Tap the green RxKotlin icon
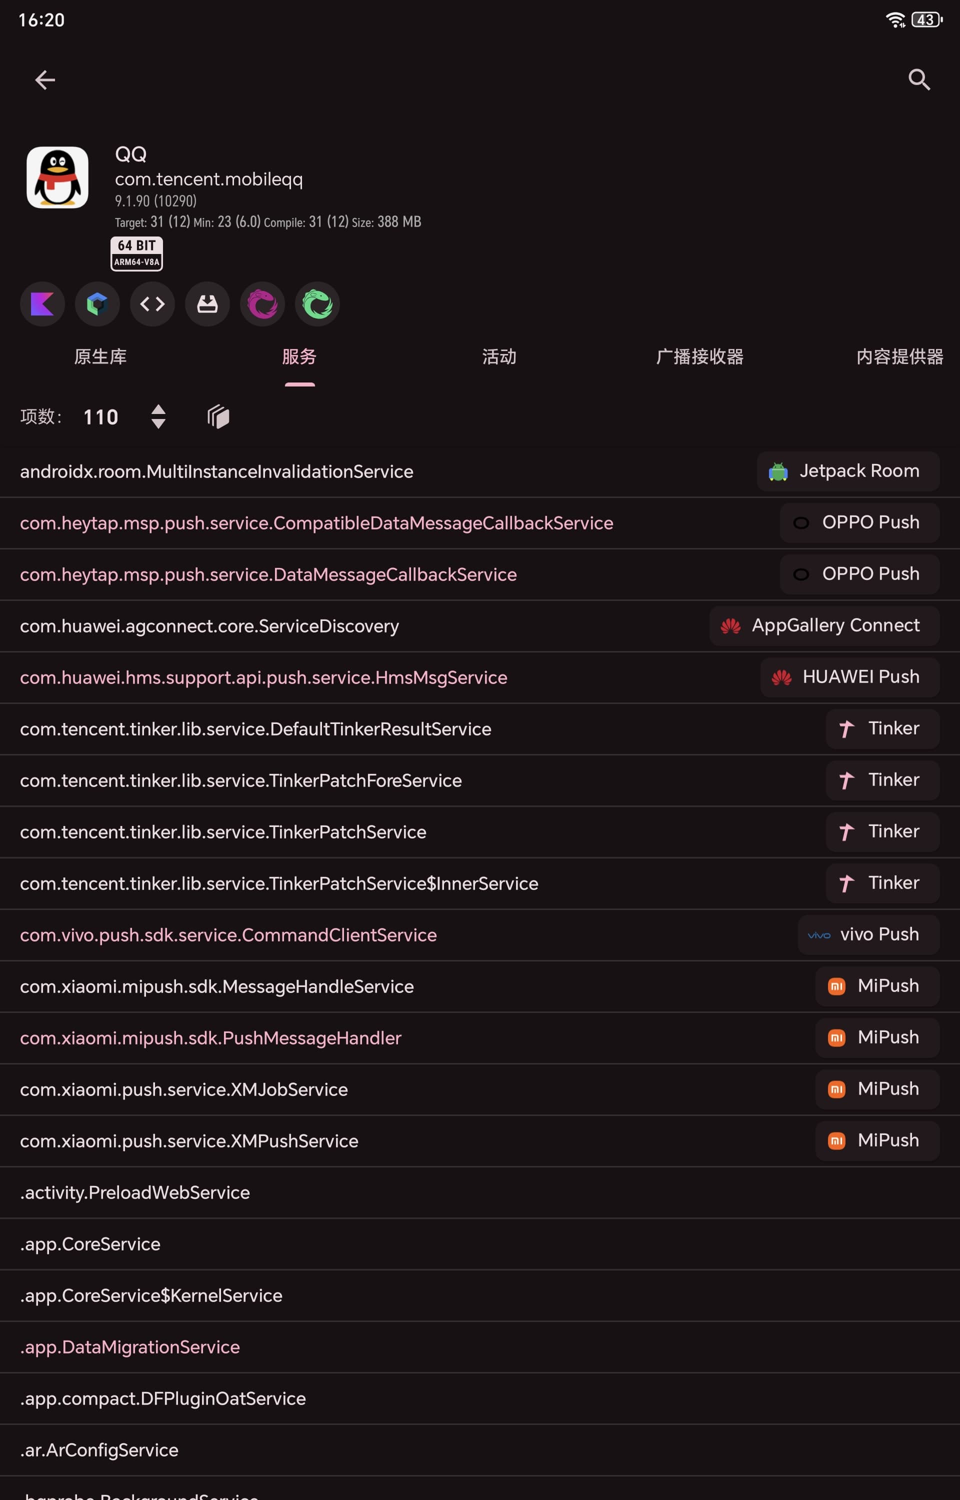960x1500 pixels. pyautogui.click(x=317, y=304)
